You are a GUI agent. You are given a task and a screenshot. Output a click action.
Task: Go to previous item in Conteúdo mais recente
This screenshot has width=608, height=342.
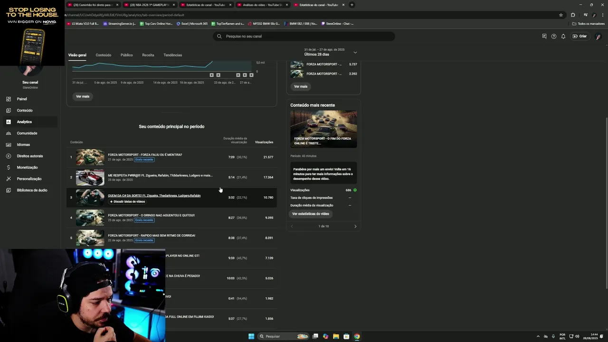point(292,226)
